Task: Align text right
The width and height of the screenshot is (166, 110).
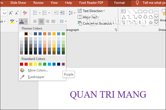Action: click(x=47, y=21)
